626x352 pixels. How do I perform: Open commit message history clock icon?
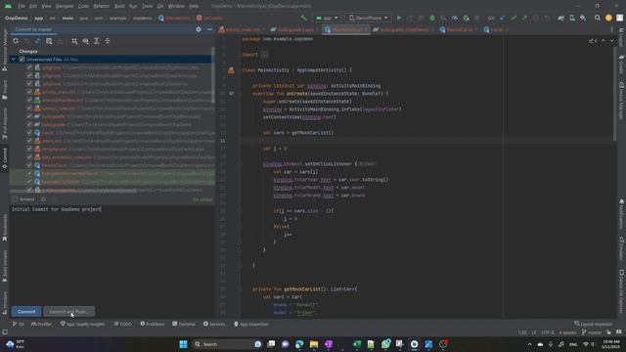(x=43, y=199)
